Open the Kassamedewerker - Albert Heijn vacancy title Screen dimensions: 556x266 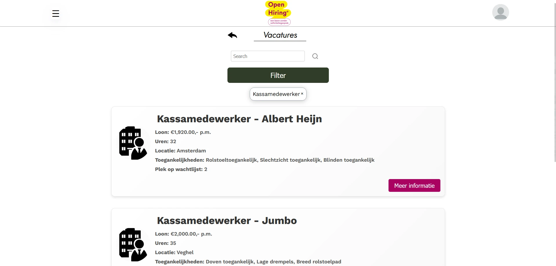click(x=239, y=119)
